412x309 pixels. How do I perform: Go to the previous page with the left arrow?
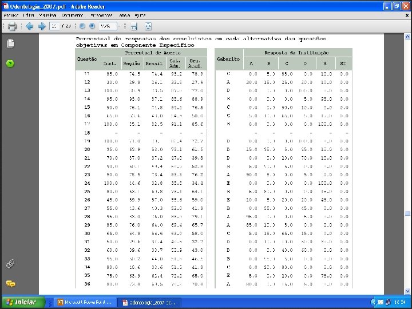coord(29,26)
